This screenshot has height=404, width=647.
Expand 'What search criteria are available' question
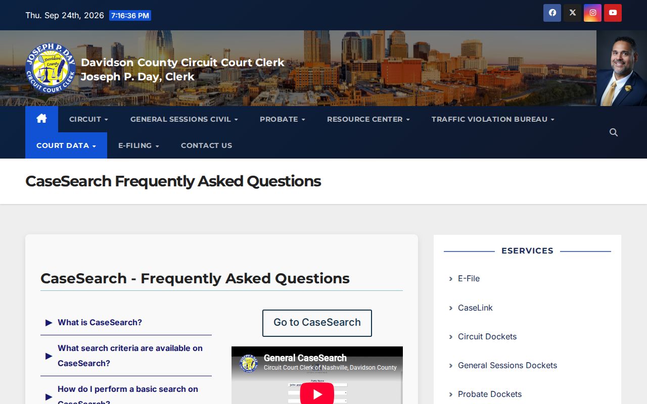(126, 356)
